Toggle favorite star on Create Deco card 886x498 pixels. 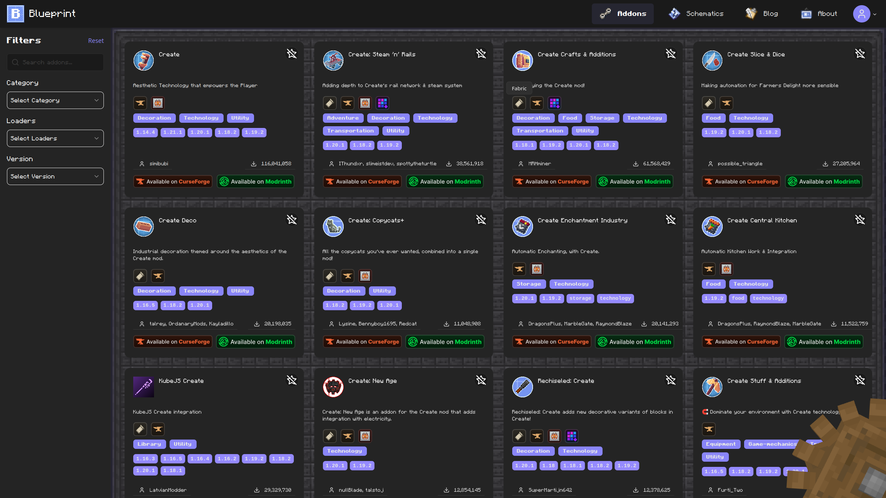point(292,220)
